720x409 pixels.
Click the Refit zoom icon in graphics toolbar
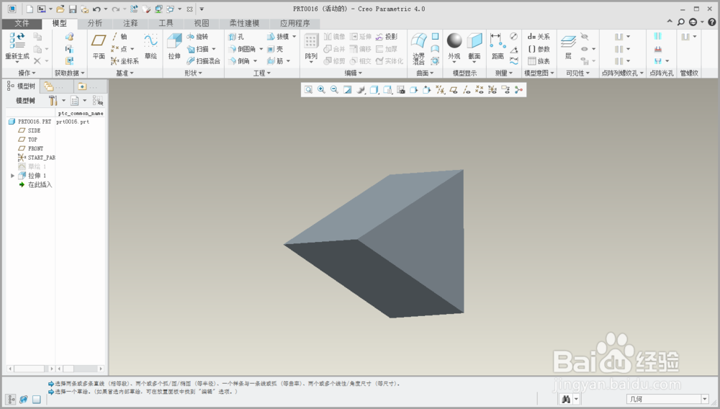[x=308, y=89]
